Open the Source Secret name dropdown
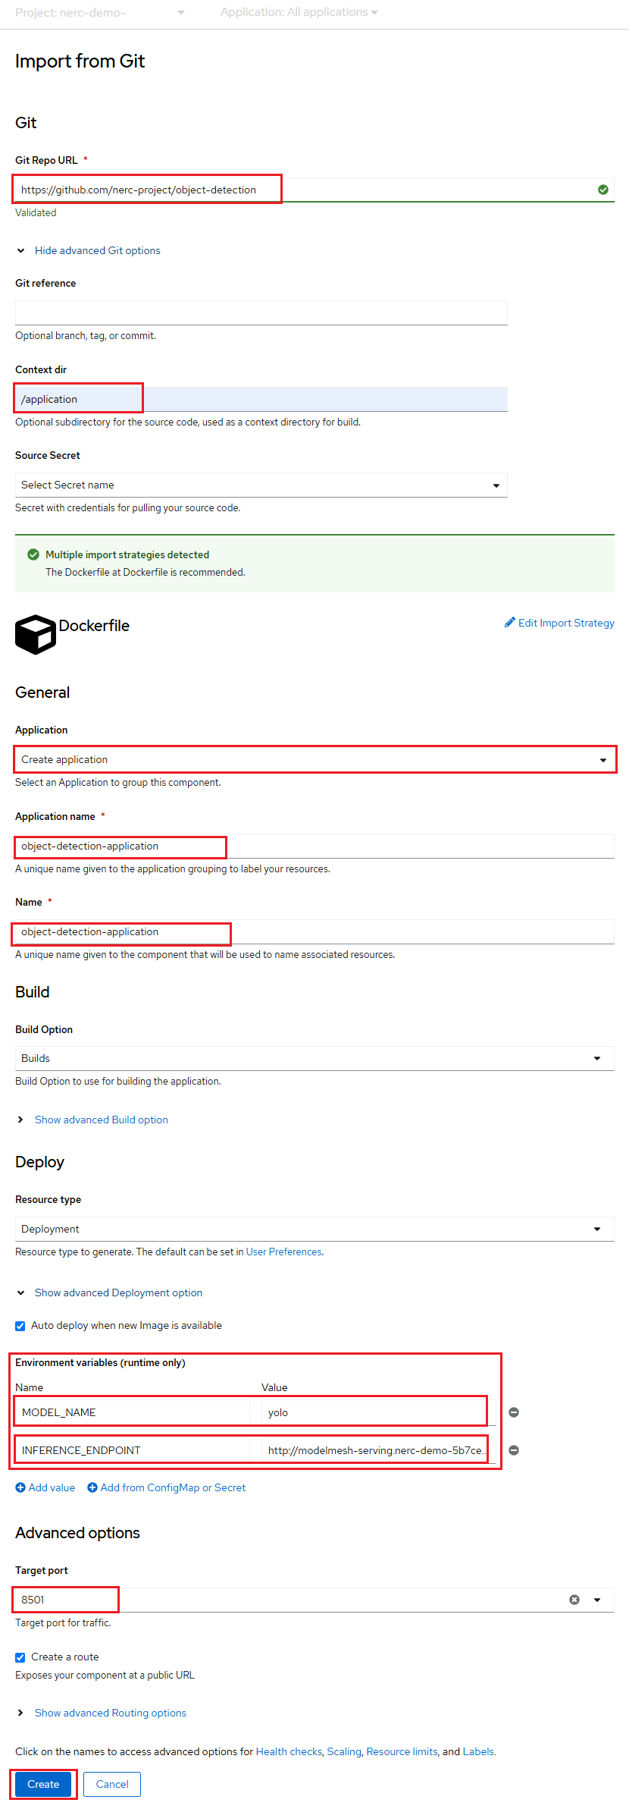The width and height of the screenshot is (629, 1806). click(x=261, y=485)
